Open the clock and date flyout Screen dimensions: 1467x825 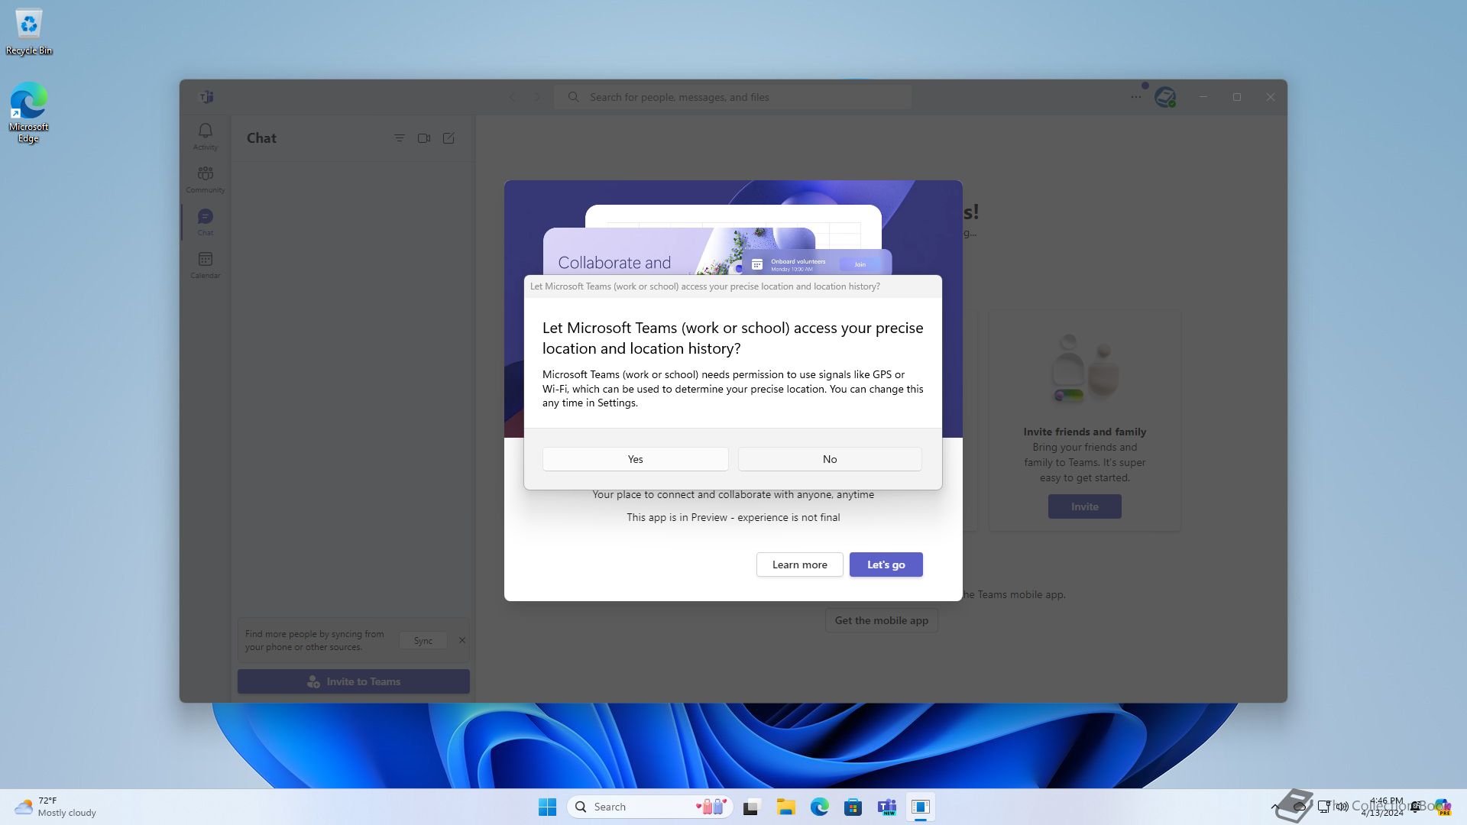1383,807
